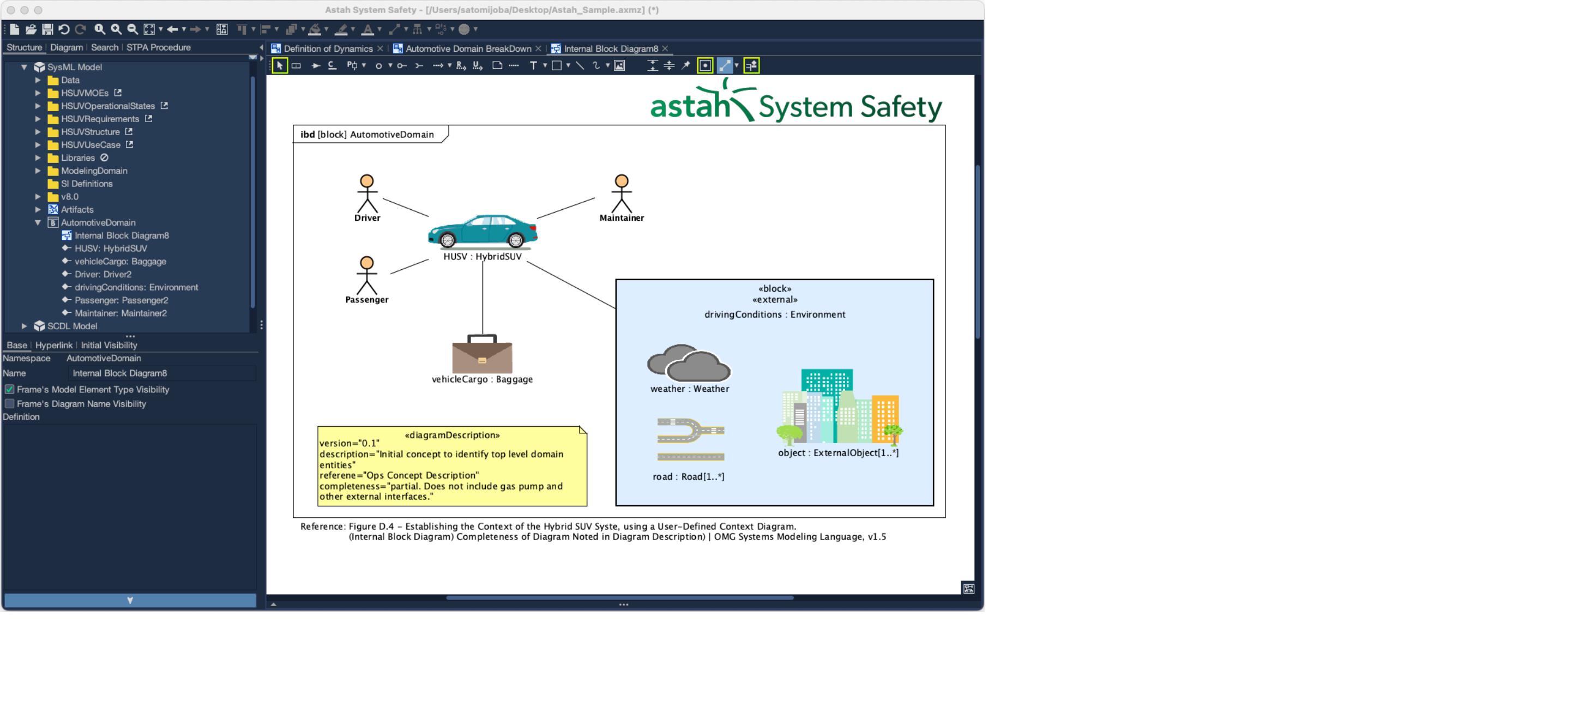The width and height of the screenshot is (1591, 726).
Task: Toggle the highlighted dot-in-square mode button
Action: click(x=704, y=65)
